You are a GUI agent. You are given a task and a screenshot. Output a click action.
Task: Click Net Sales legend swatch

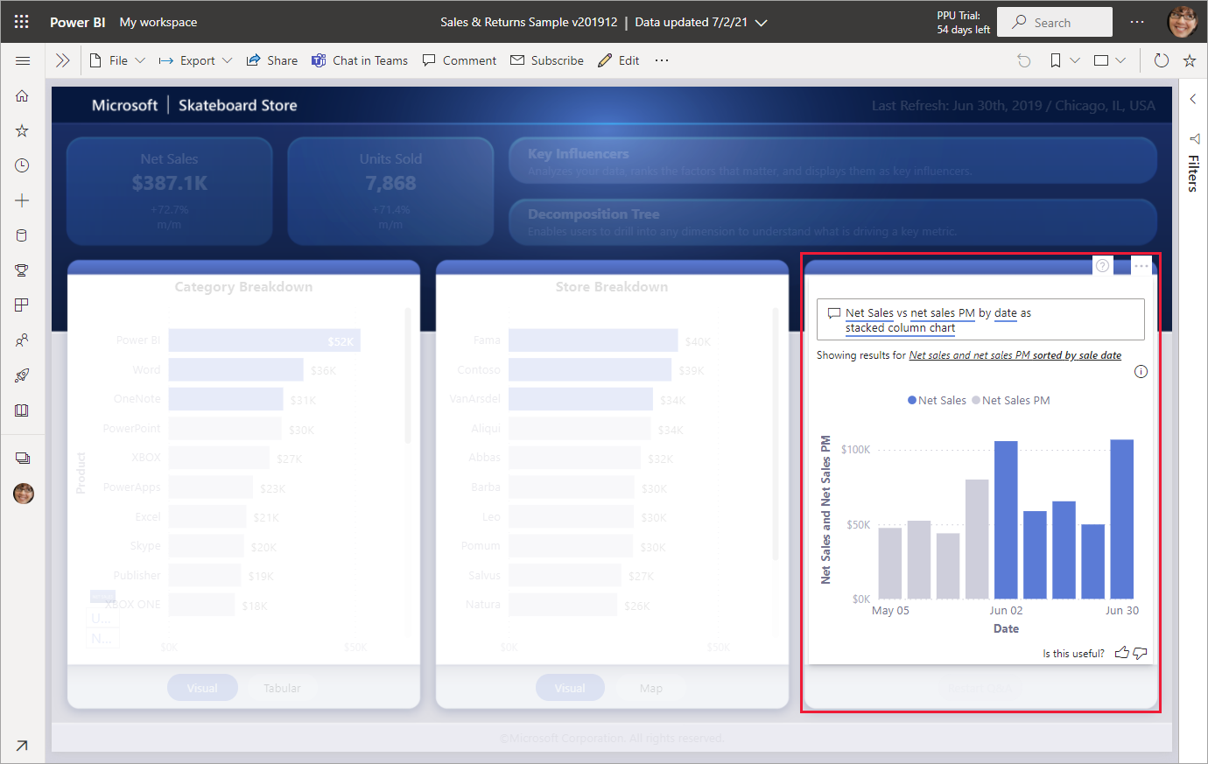click(912, 400)
